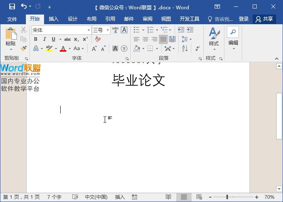Click the Sort A-Z icon
283x202 pixels.
pos(185,48)
